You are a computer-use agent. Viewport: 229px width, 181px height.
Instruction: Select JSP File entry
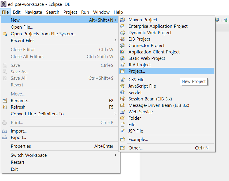(x=167, y=131)
